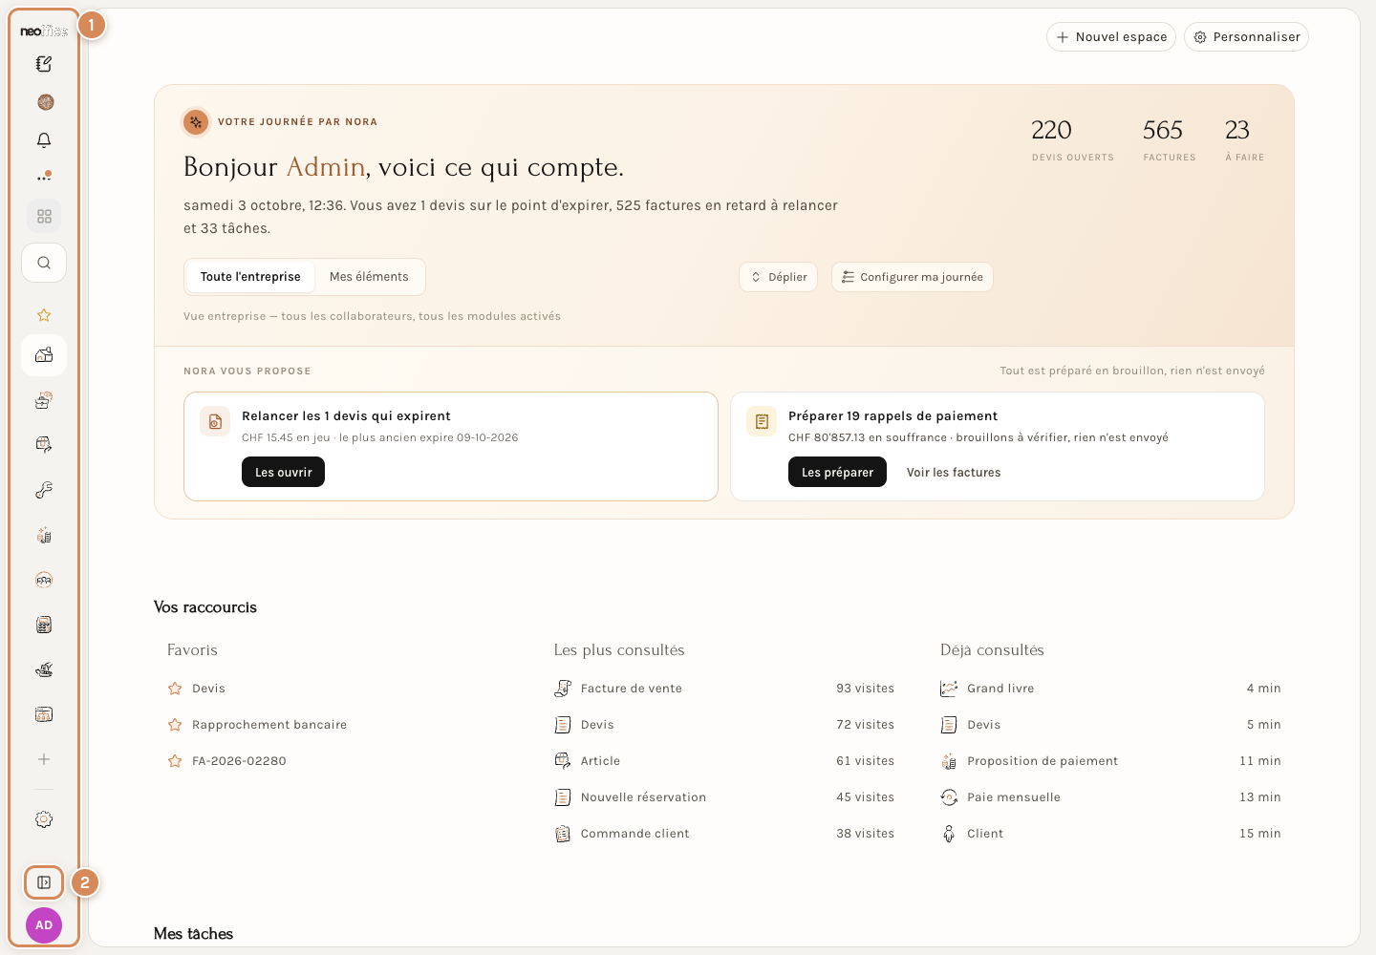Click the "Nouvel espace" button
Image resolution: width=1376 pixels, height=955 pixels.
(x=1111, y=37)
